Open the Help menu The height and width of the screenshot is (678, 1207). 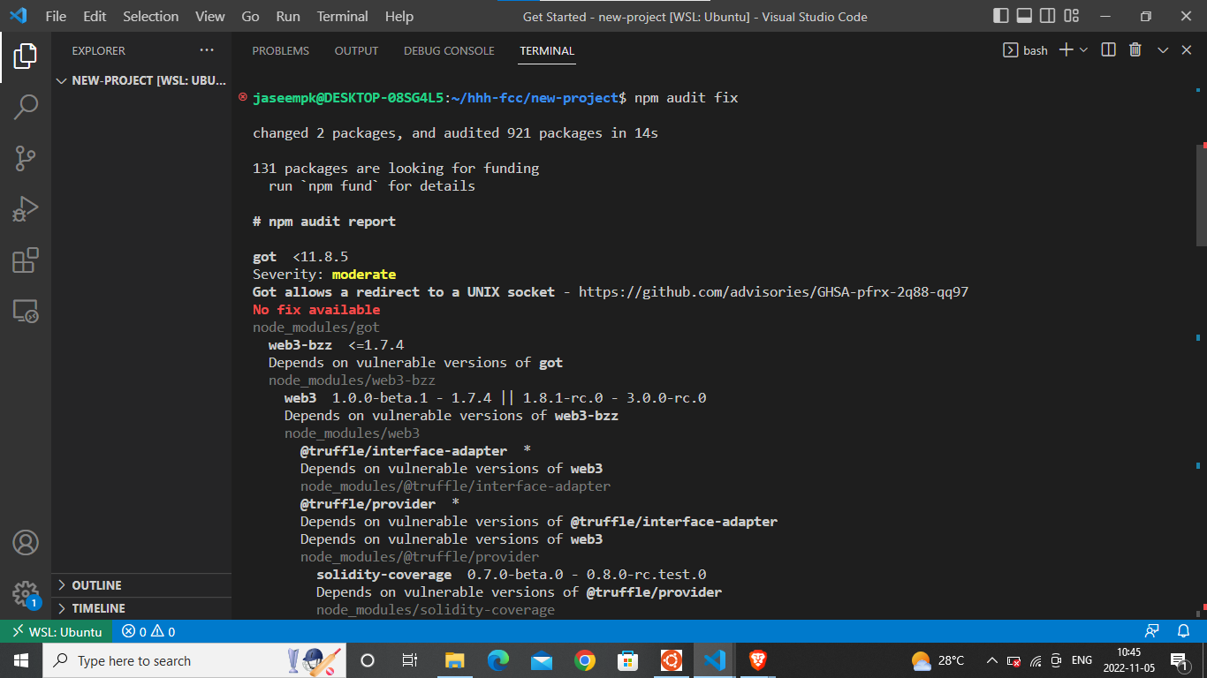(399, 16)
